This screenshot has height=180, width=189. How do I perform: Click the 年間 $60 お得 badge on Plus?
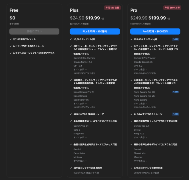tap(112, 8)
